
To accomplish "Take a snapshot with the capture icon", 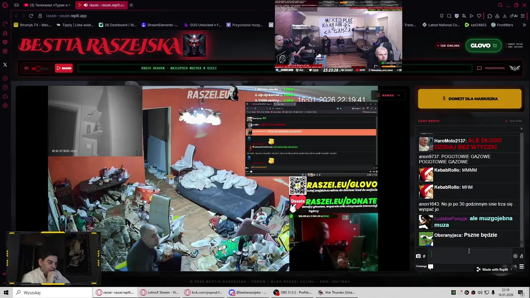I will pyautogui.click(x=449, y=16).
